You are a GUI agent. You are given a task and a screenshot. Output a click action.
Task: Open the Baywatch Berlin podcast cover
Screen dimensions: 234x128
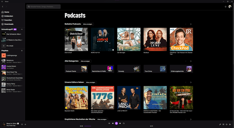pyautogui.click(x=76, y=97)
